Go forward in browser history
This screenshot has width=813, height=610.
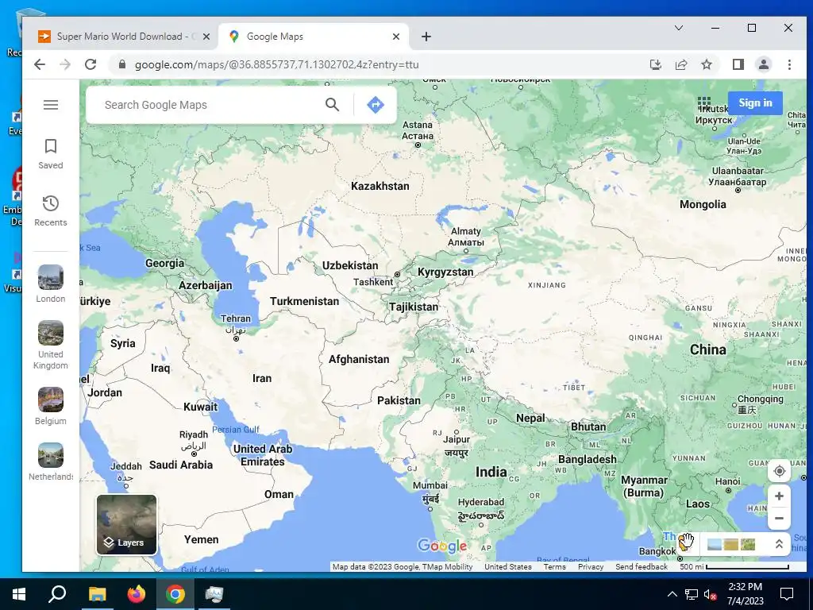pos(65,64)
